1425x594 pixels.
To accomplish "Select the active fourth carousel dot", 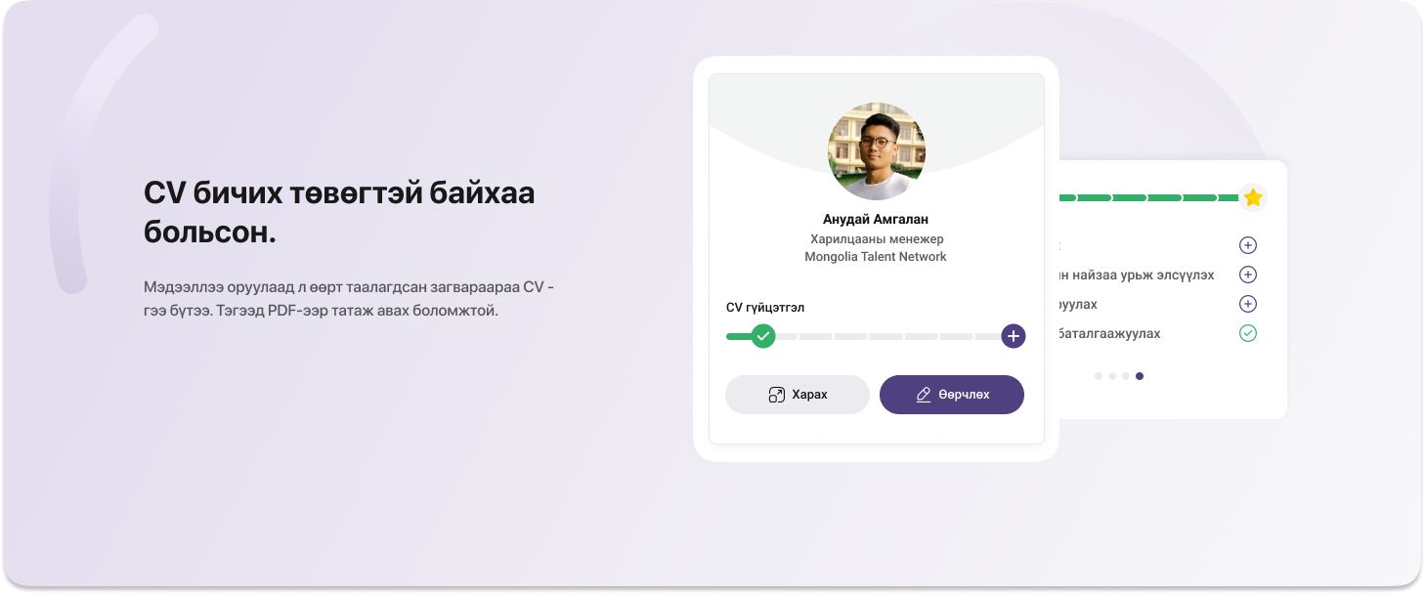I will click(x=1140, y=376).
